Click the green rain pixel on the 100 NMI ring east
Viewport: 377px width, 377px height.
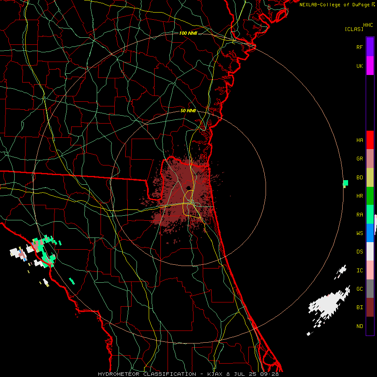(x=346, y=183)
